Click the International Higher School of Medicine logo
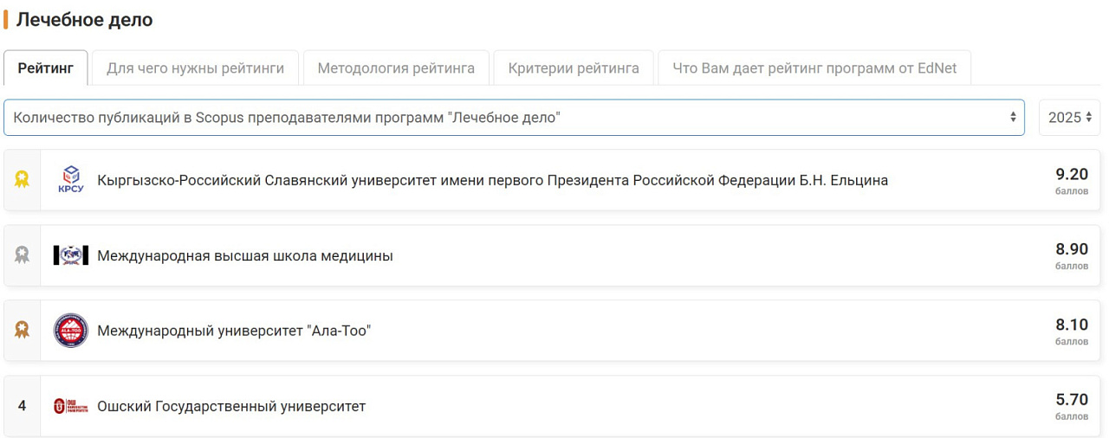 (x=71, y=255)
